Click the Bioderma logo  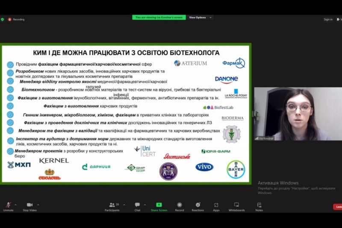233,118
